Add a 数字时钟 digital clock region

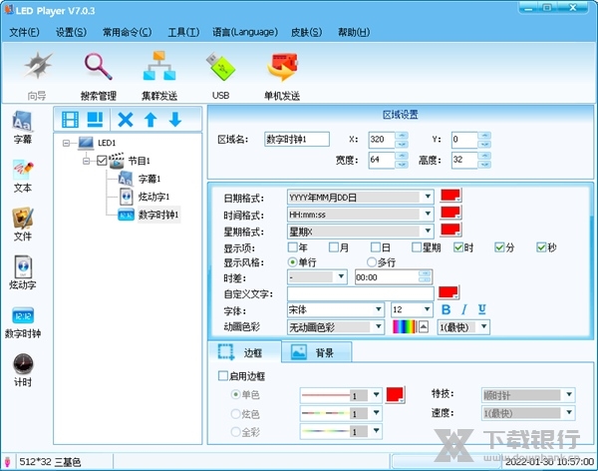(x=23, y=322)
